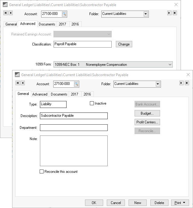
Task: Go to next record in front window
Action: click(x=182, y=83)
